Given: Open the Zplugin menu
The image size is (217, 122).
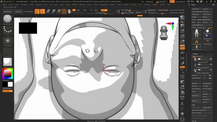Looking at the screenshot, I should (x=155, y=4).
